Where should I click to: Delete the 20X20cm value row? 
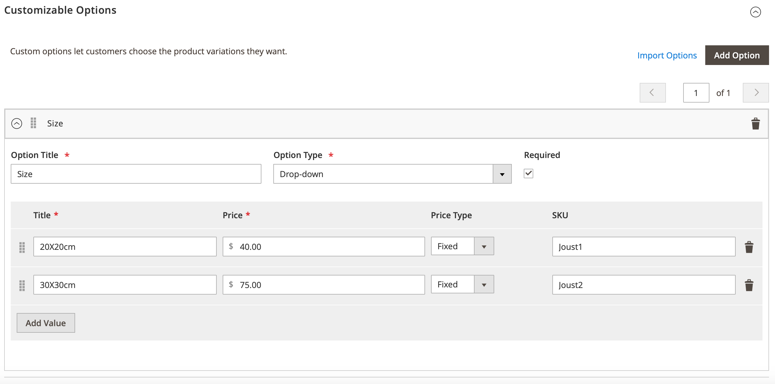point(749,247)
